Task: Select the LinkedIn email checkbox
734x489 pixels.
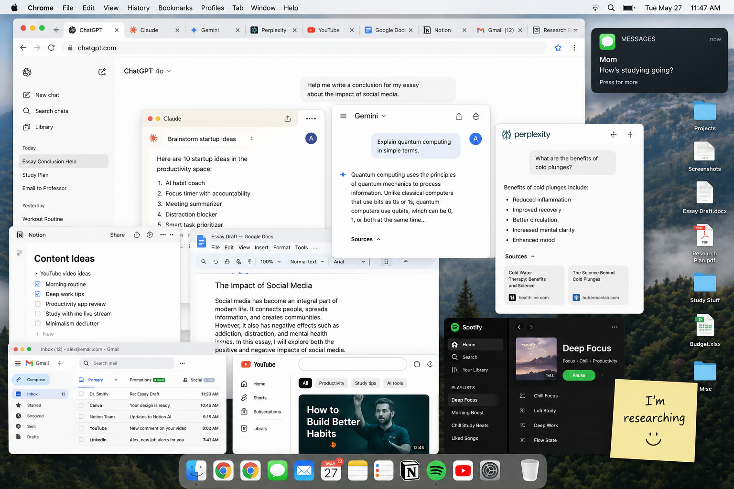Action: 81,440
